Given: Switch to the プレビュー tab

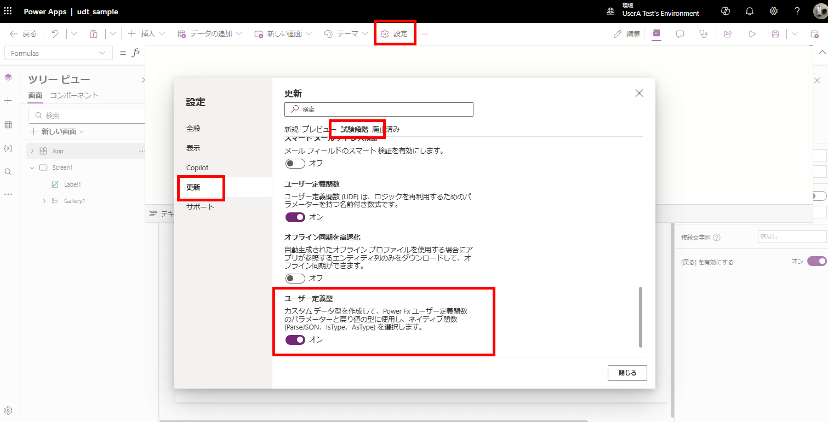Looking at the screenshot, I should coord(319,130).
